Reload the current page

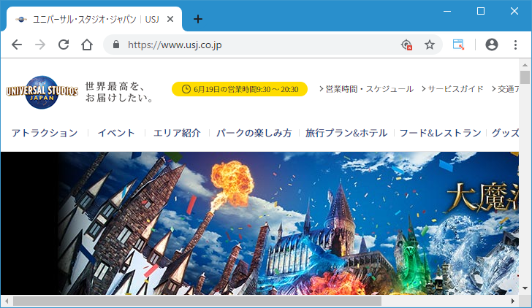click(64, 45)
